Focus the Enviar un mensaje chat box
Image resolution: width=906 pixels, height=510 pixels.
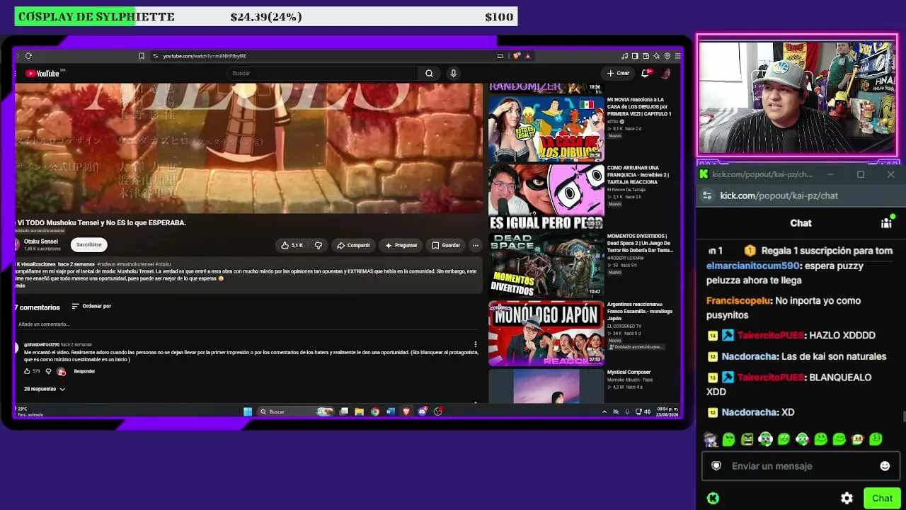(x=801, y=466)
